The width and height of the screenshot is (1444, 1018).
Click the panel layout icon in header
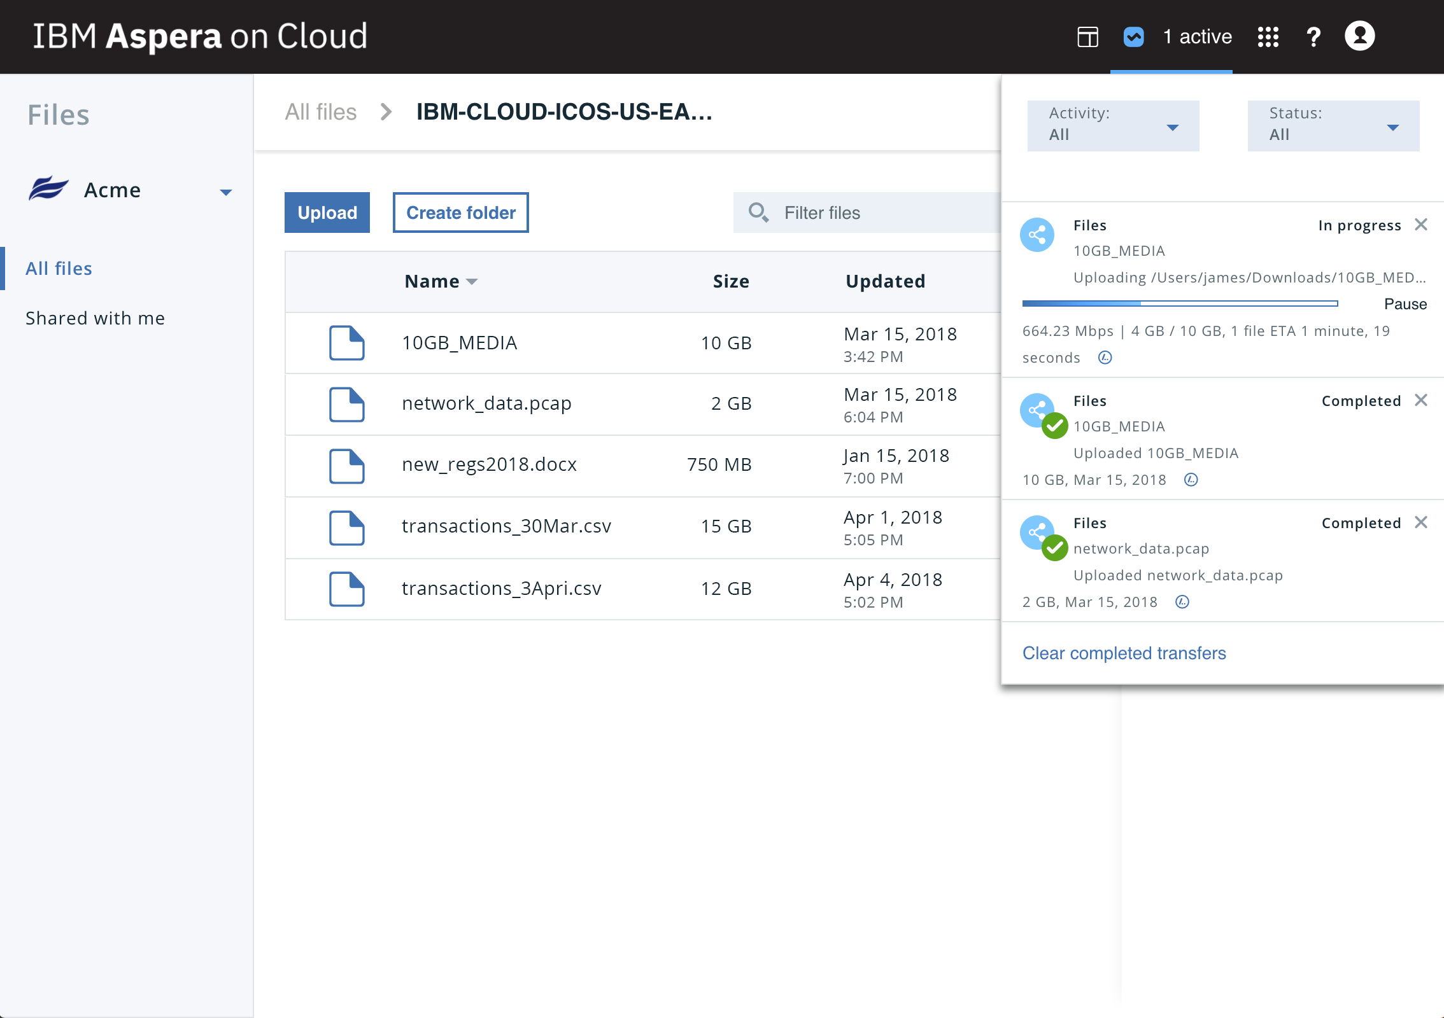click(x=1087, y=37)
